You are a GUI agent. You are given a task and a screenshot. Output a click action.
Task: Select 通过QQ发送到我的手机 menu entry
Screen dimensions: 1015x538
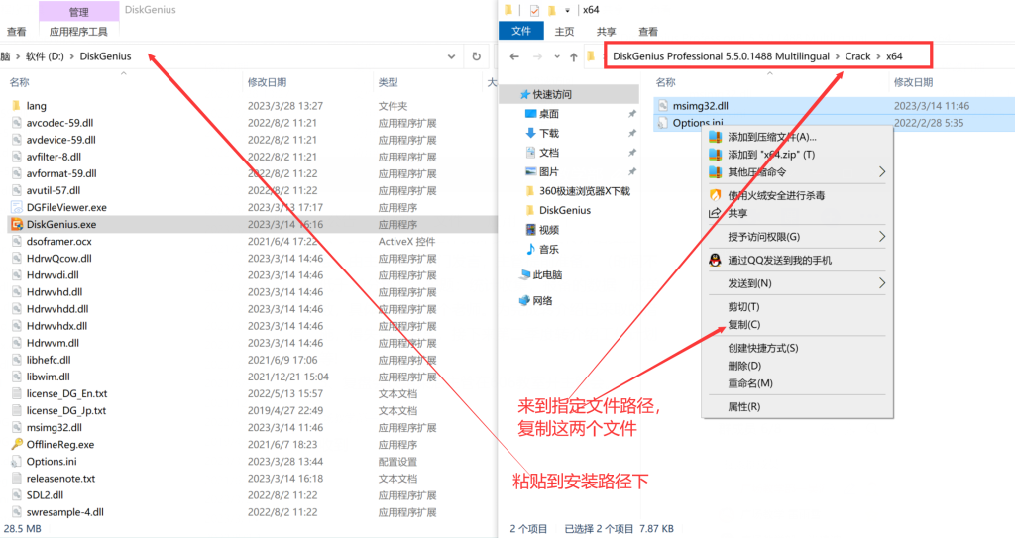click(779, 260)
